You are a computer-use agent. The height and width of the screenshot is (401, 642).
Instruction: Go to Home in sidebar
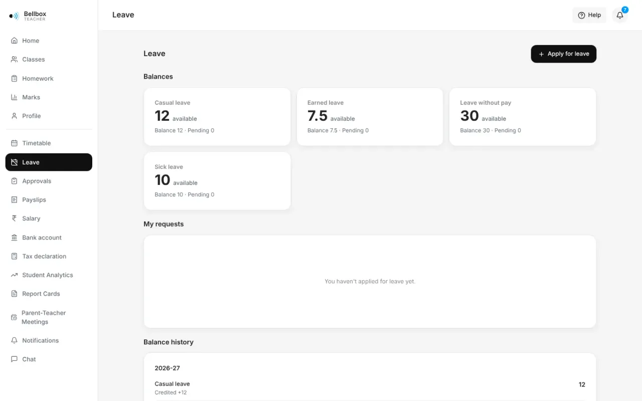(x=49, y=41)
